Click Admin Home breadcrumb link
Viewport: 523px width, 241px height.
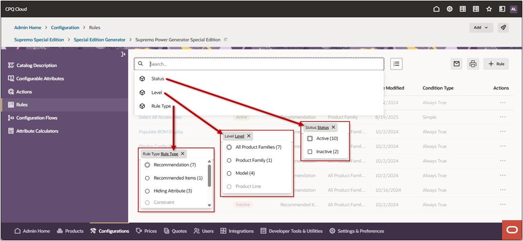[28, 28]
